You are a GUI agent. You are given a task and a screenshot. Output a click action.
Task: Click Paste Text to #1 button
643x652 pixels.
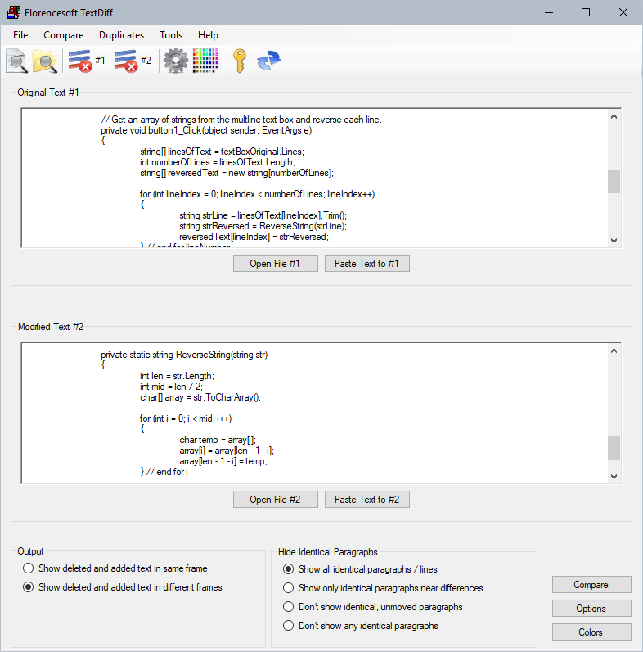click(x=366, y=264)
